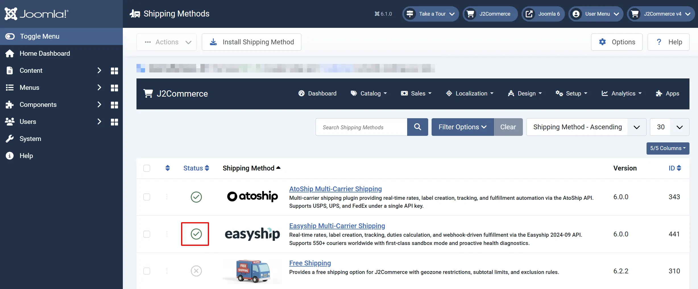Open the Design menu

525,93
